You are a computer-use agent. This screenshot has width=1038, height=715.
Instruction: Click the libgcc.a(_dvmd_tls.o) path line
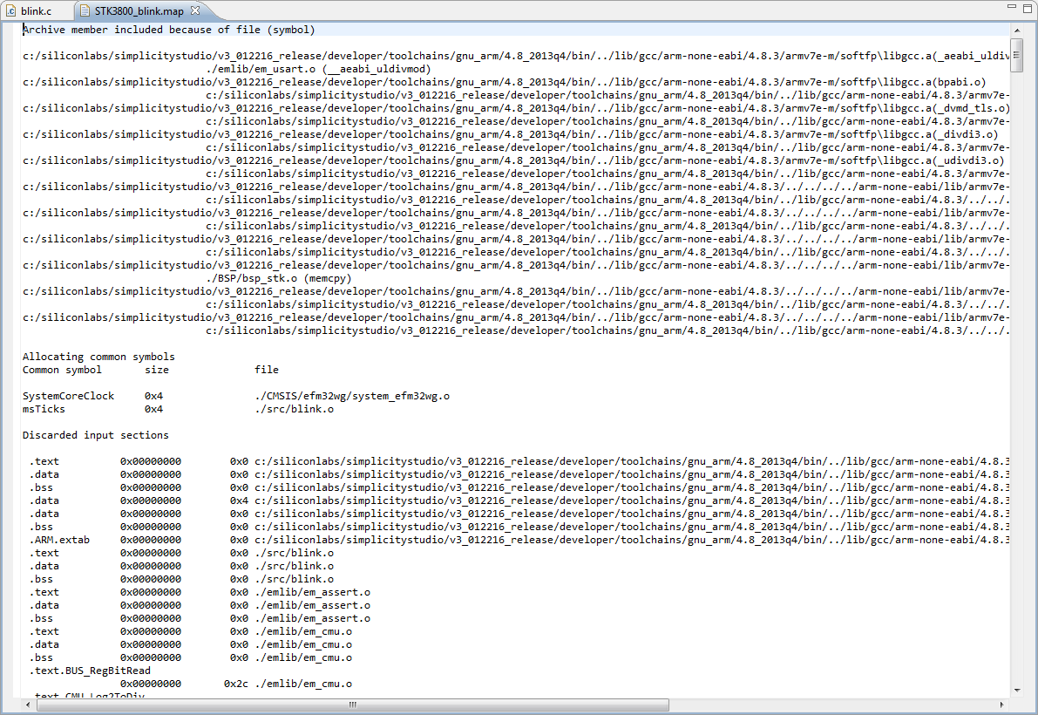tap(516, 108)
